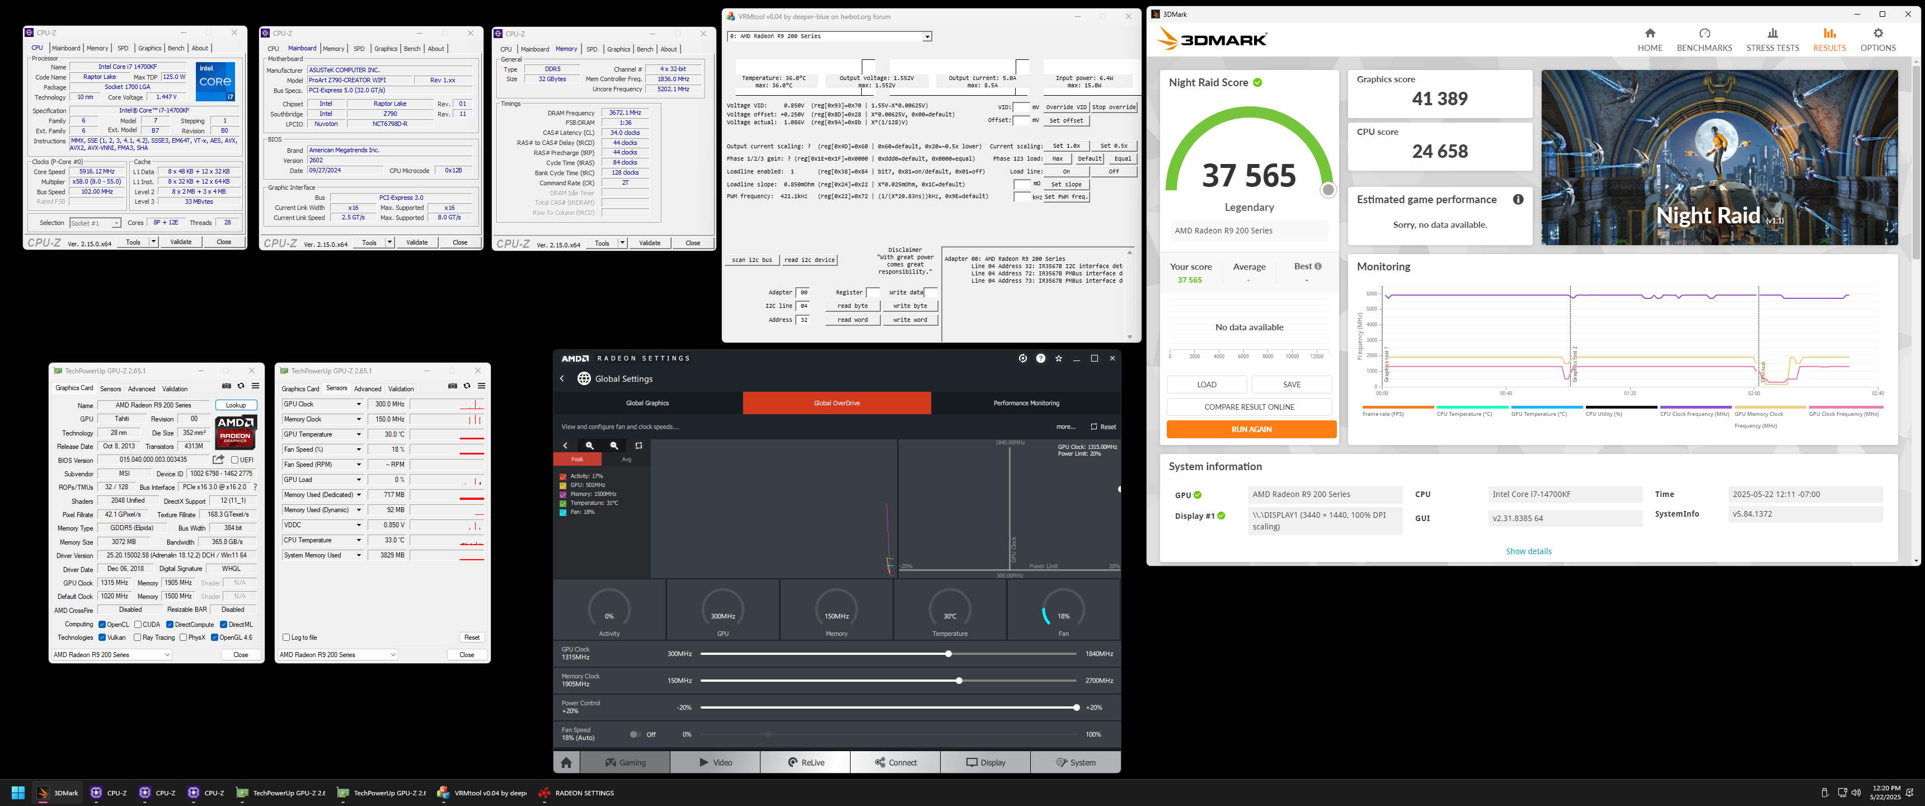Click the Memory Clock slider handle
This screenshot has width=1925, height=806.
(959, 681)
